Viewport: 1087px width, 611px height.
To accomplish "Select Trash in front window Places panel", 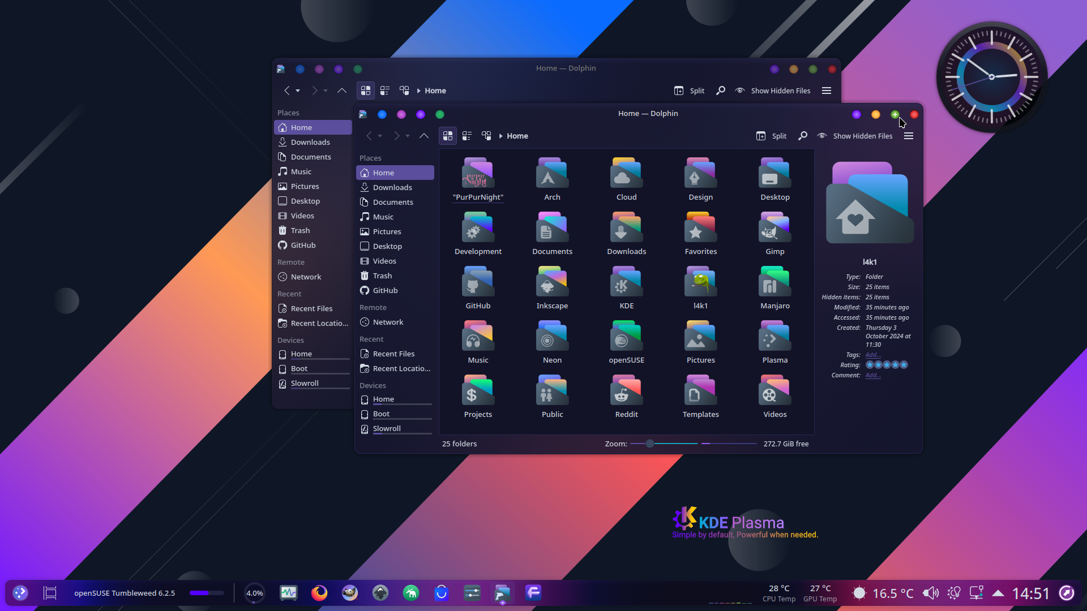I will (x=395, y=276).
